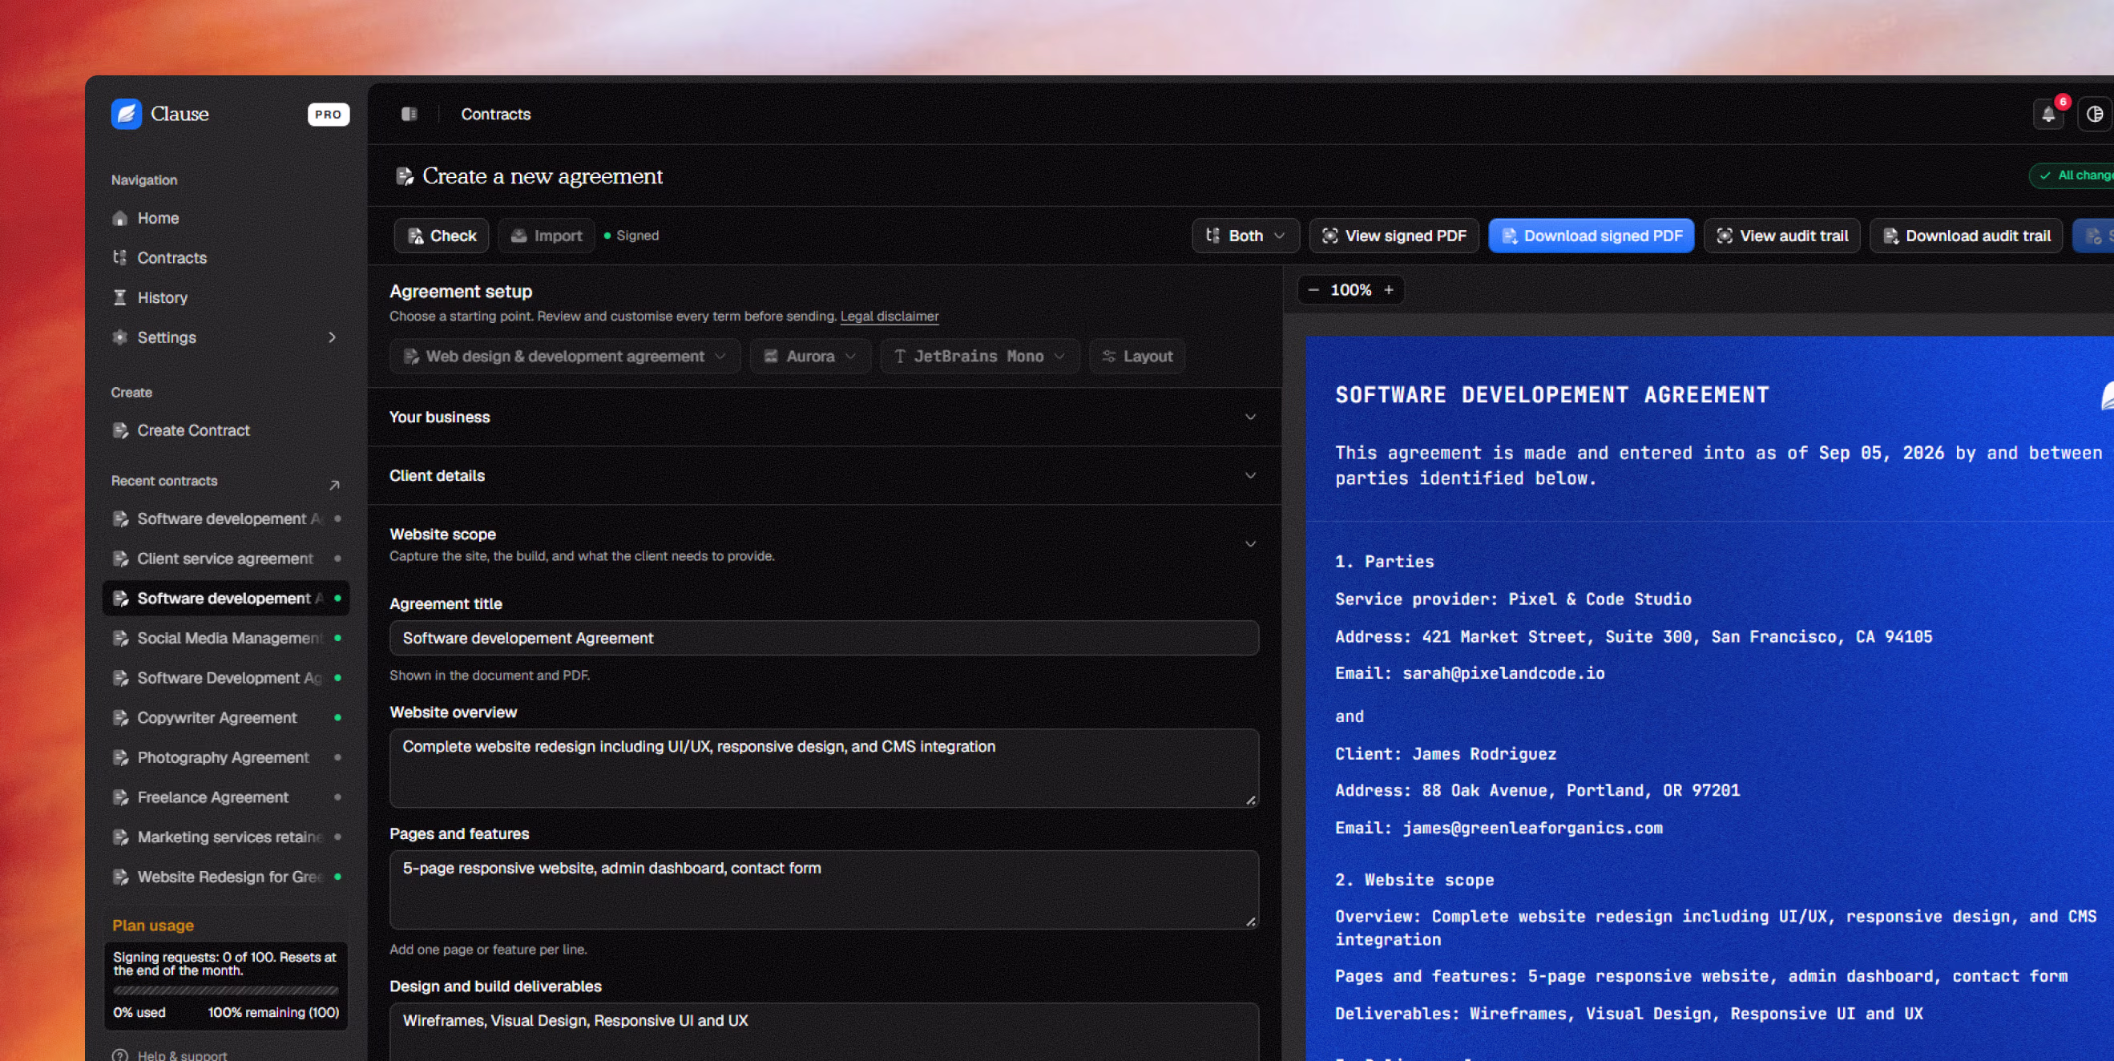
Task: Click icon beside 'Create a new agreement'
Action: tap(405, 176)
